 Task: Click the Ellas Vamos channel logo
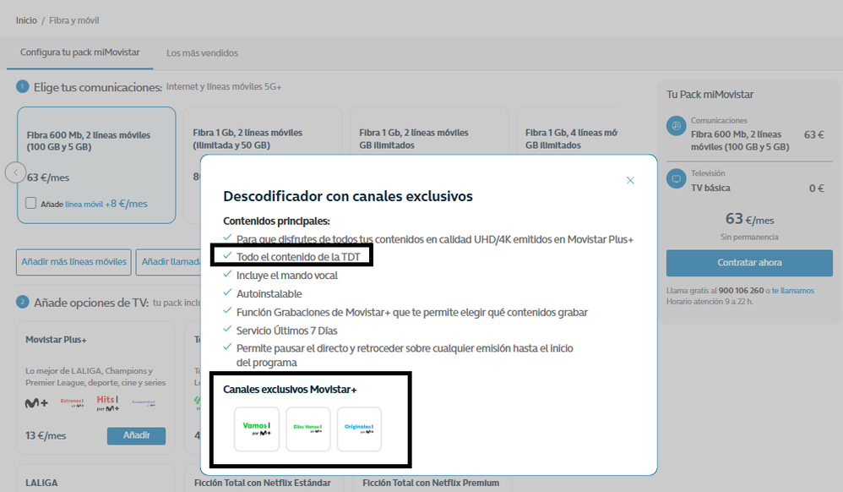(307, 429)
